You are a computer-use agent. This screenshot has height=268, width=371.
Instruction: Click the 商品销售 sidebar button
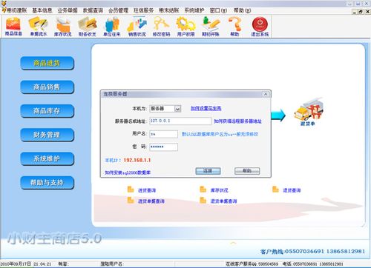47,87
